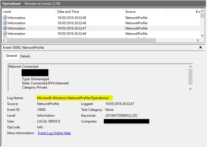Click horizontal scrollbar right arrow

click(198, 40)
